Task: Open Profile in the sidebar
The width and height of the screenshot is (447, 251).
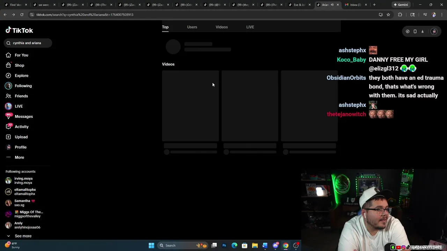Action: tap(21, 147)
